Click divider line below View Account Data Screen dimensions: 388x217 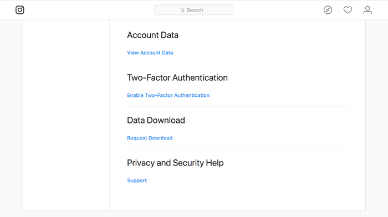pyautogui.click(x=237, y=64)
